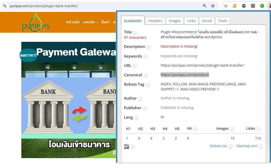Open the green 'F' extension icon
271x168 pixels.
(x=262, y=6)
